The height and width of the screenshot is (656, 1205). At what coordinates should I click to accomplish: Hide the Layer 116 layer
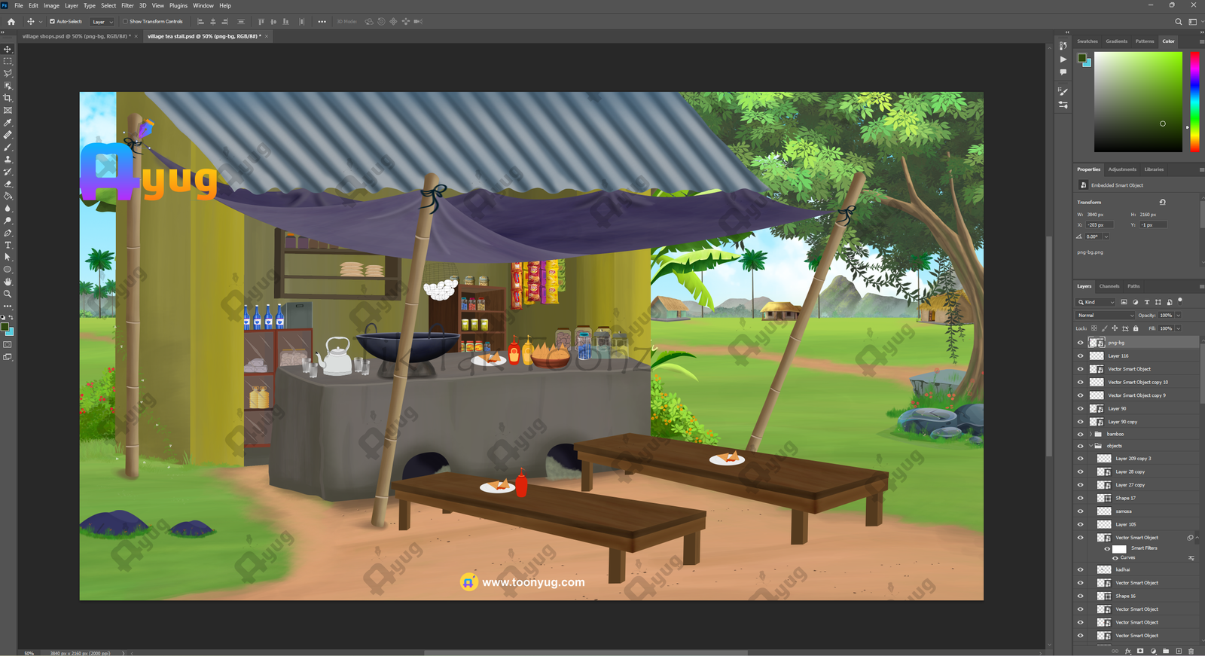(x=1080, y=356)
